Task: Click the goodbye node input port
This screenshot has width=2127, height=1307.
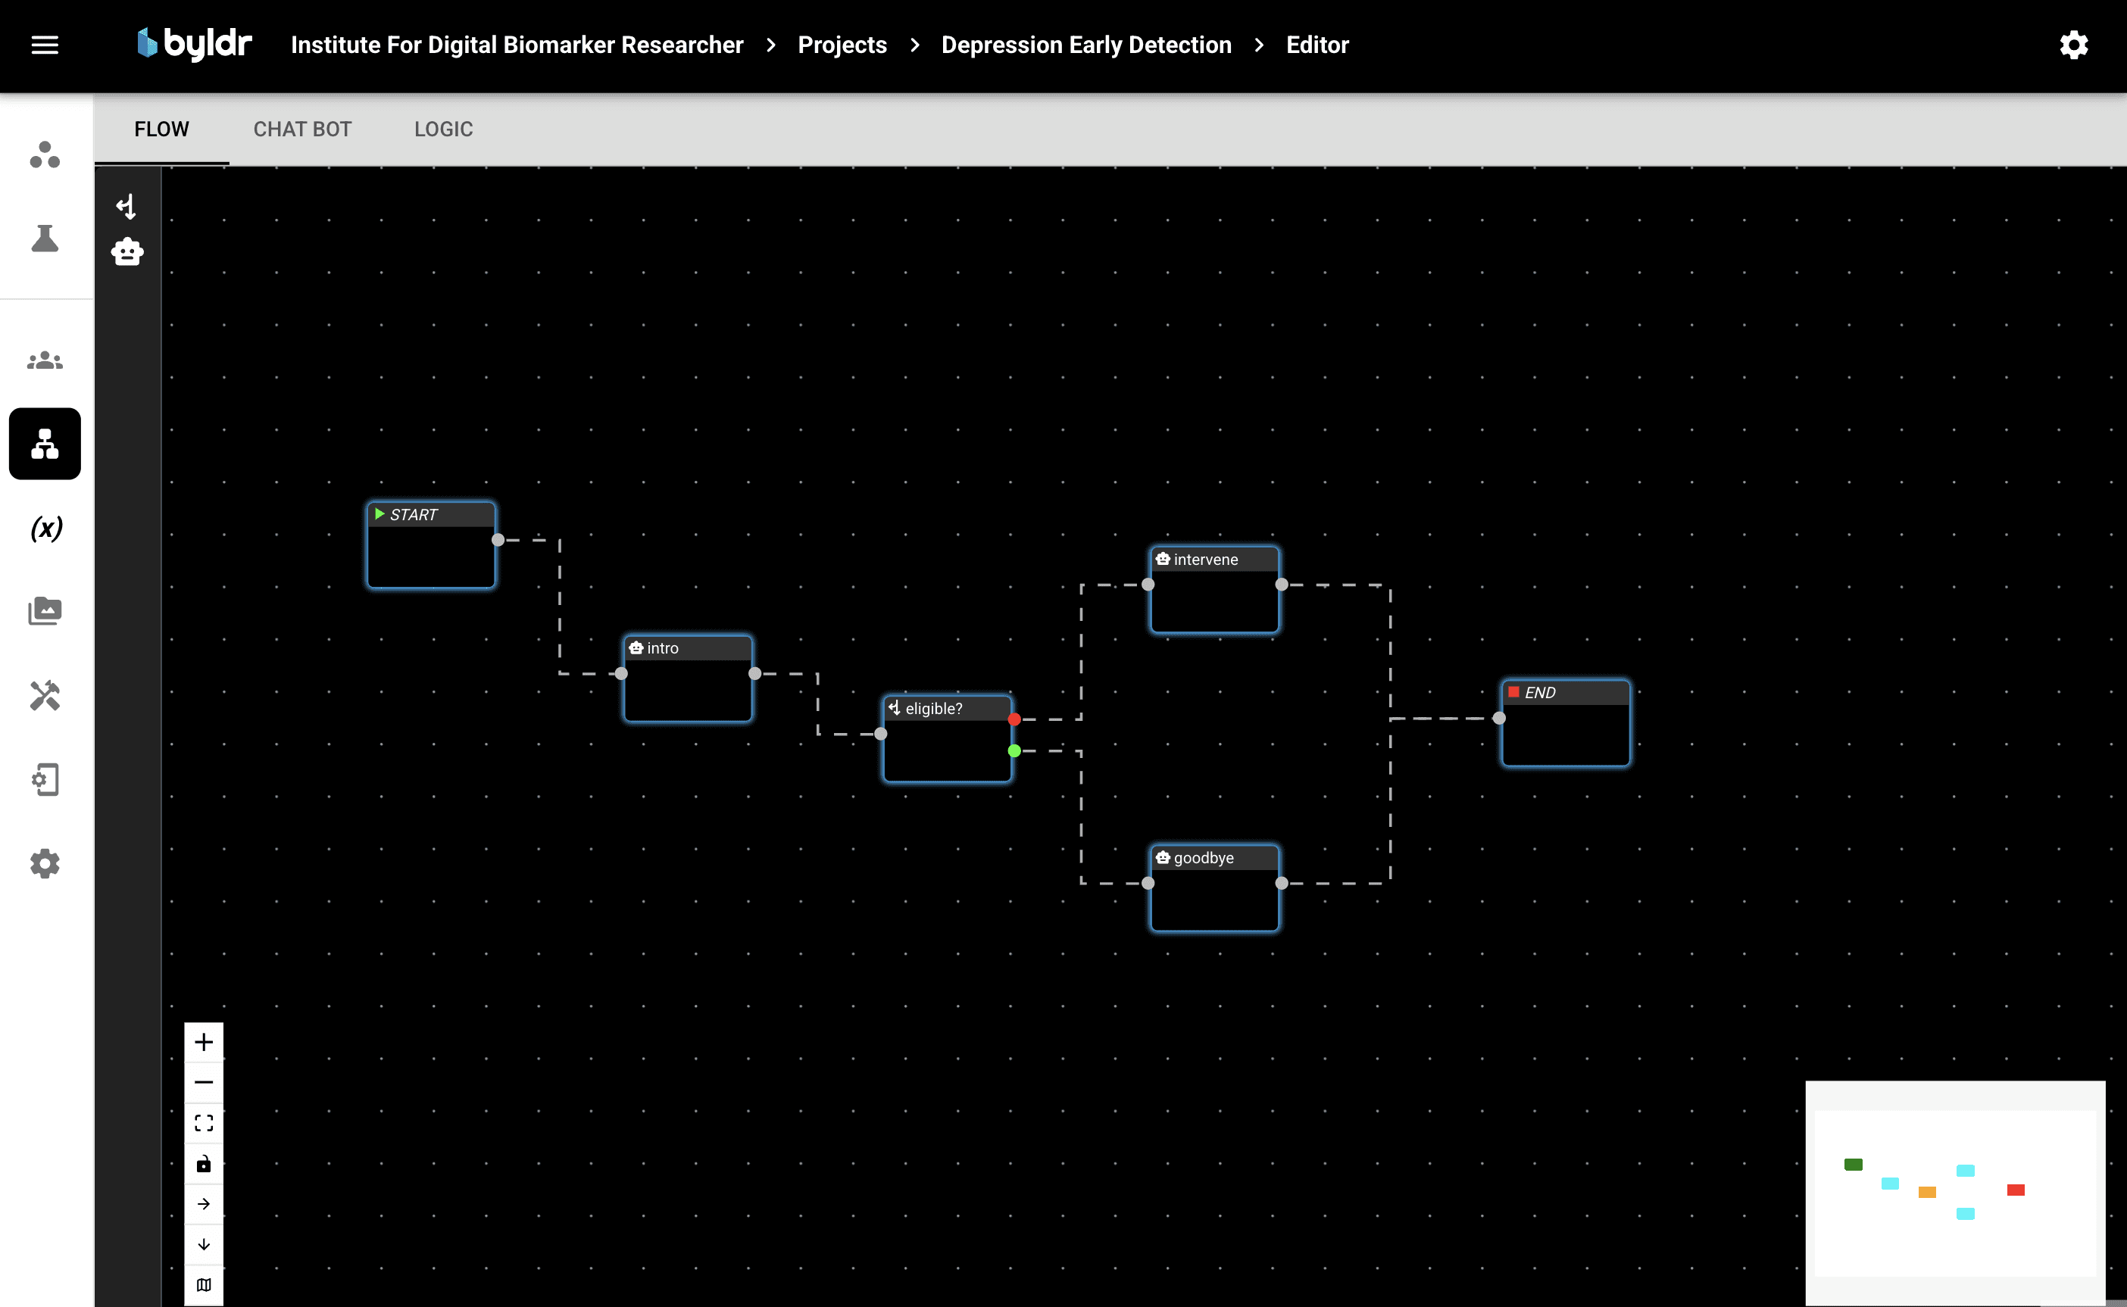Action: (1148, 884)
